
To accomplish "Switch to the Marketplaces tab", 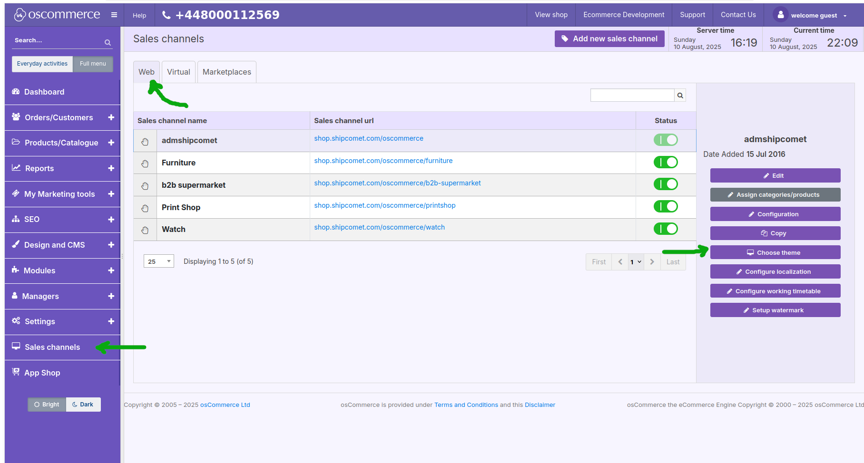I will (226, 72).
